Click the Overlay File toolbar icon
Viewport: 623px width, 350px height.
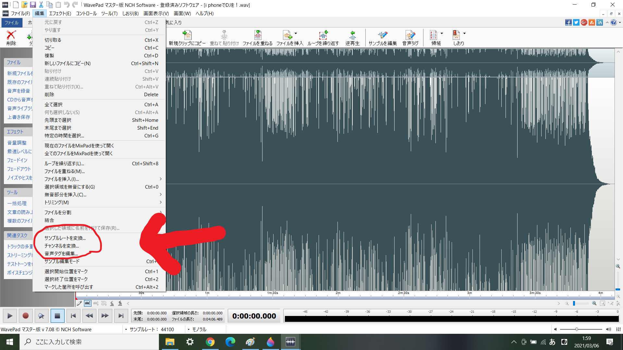(x=258, y=38)
